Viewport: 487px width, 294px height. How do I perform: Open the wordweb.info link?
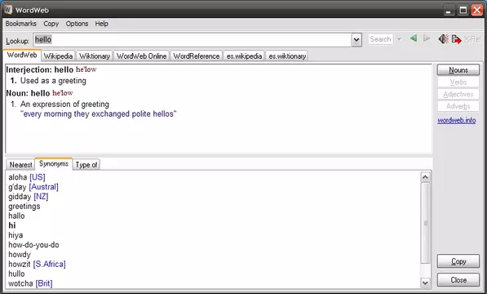click(x=456, y=120)
